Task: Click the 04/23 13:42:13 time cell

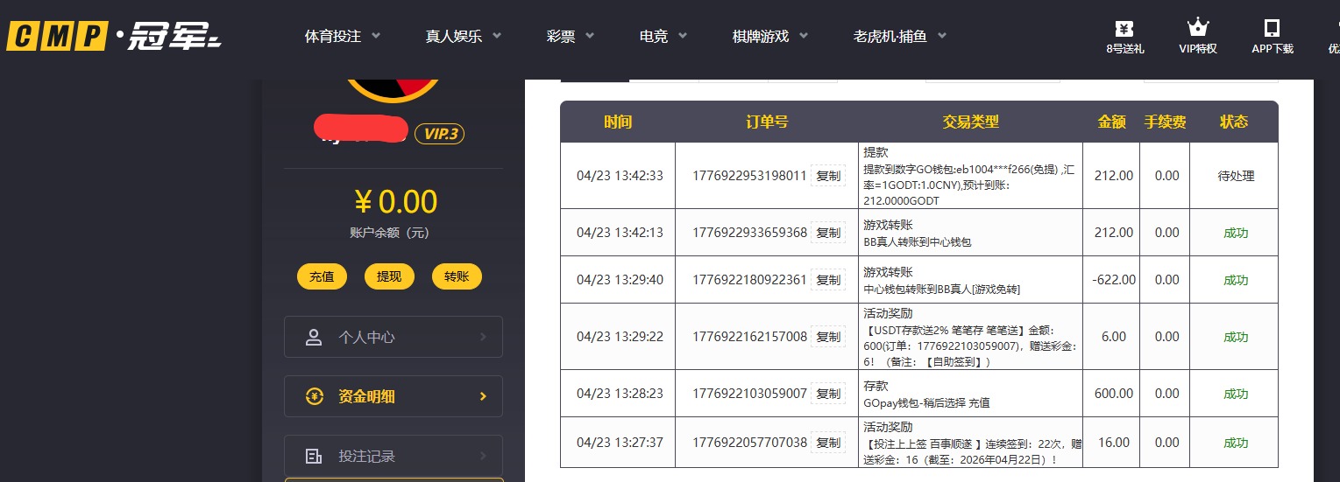Action: click(x=620, y=233)
